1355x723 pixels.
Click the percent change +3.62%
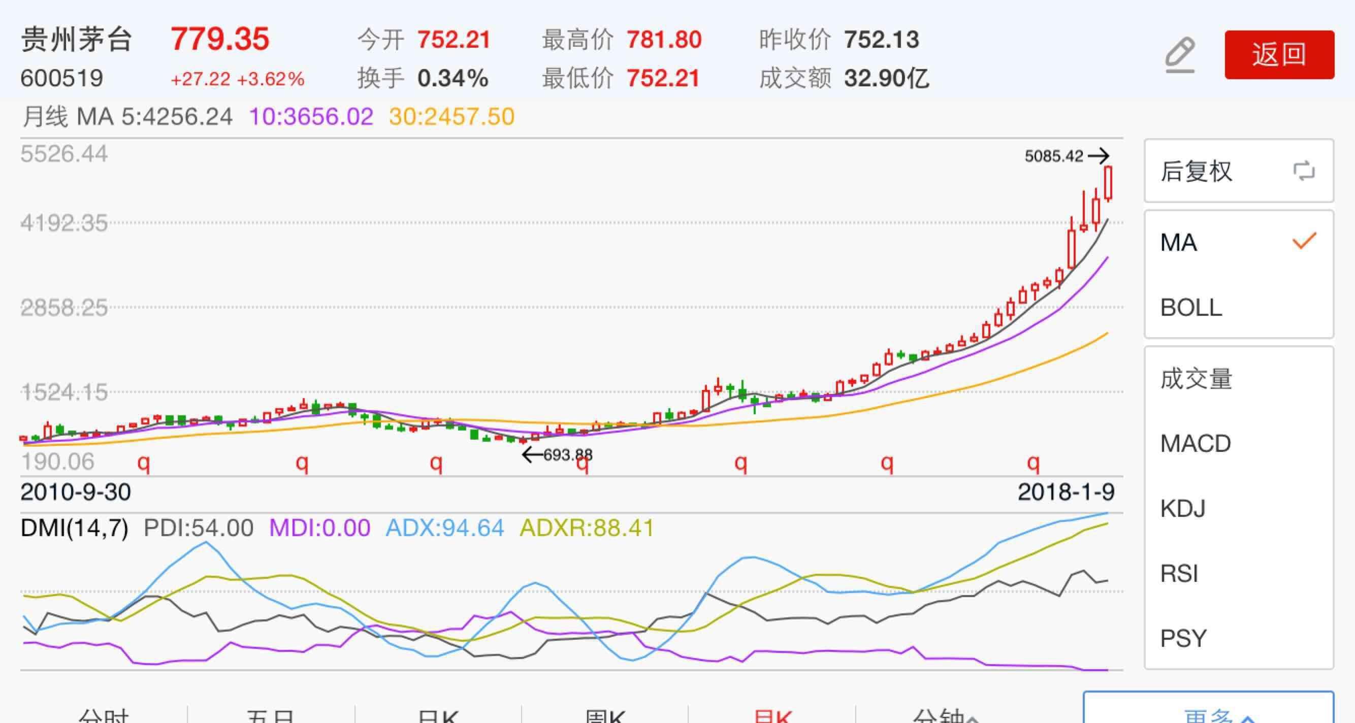click(x=270, y=79)
